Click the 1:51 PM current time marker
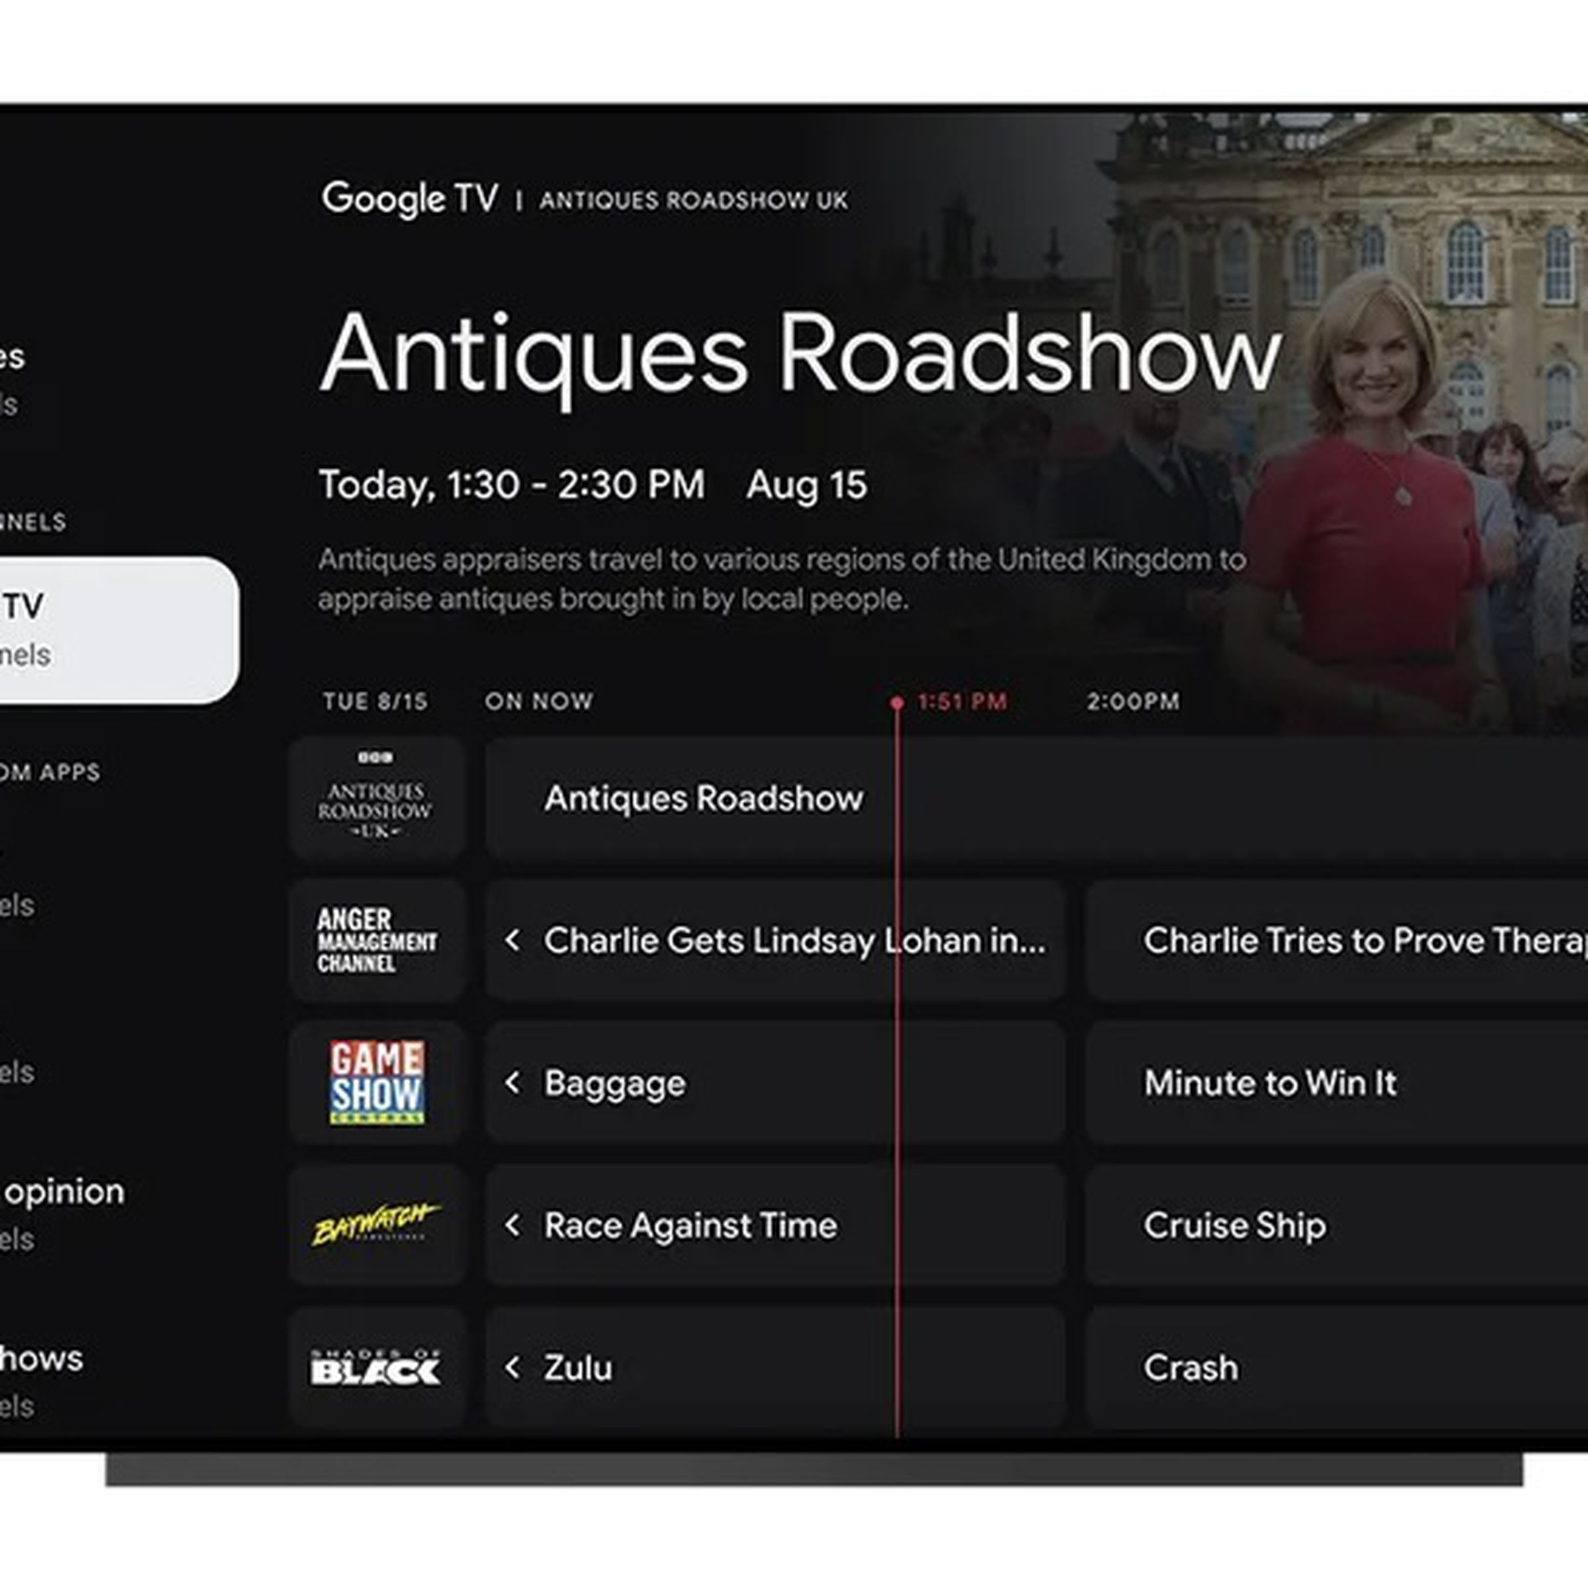This screenshot has width=1588, height=1588. (x=950, y=702)
